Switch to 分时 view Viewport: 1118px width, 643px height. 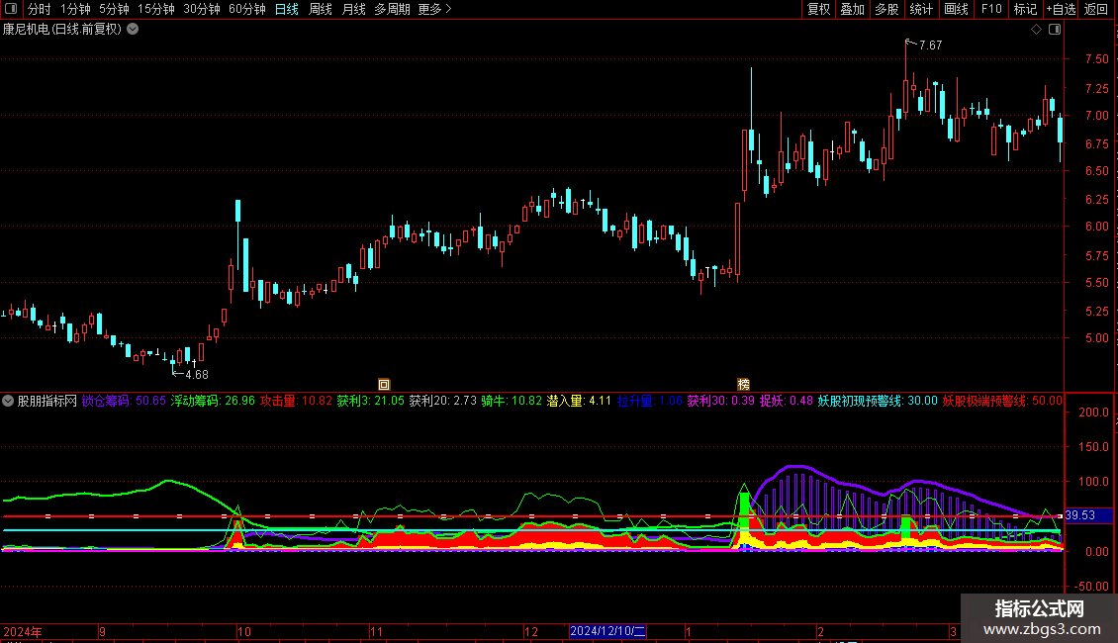[x=40, y=9]
